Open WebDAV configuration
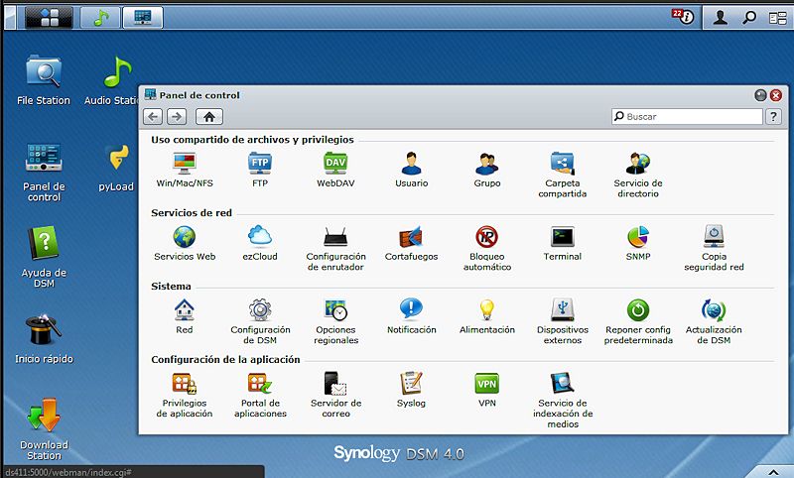The height and width of the screenshot is (478, 794). click(335, 170)
